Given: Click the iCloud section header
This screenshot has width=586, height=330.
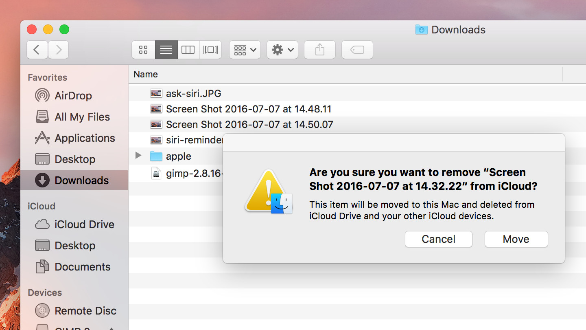Looking at the screenshot, I should [42, 206].
